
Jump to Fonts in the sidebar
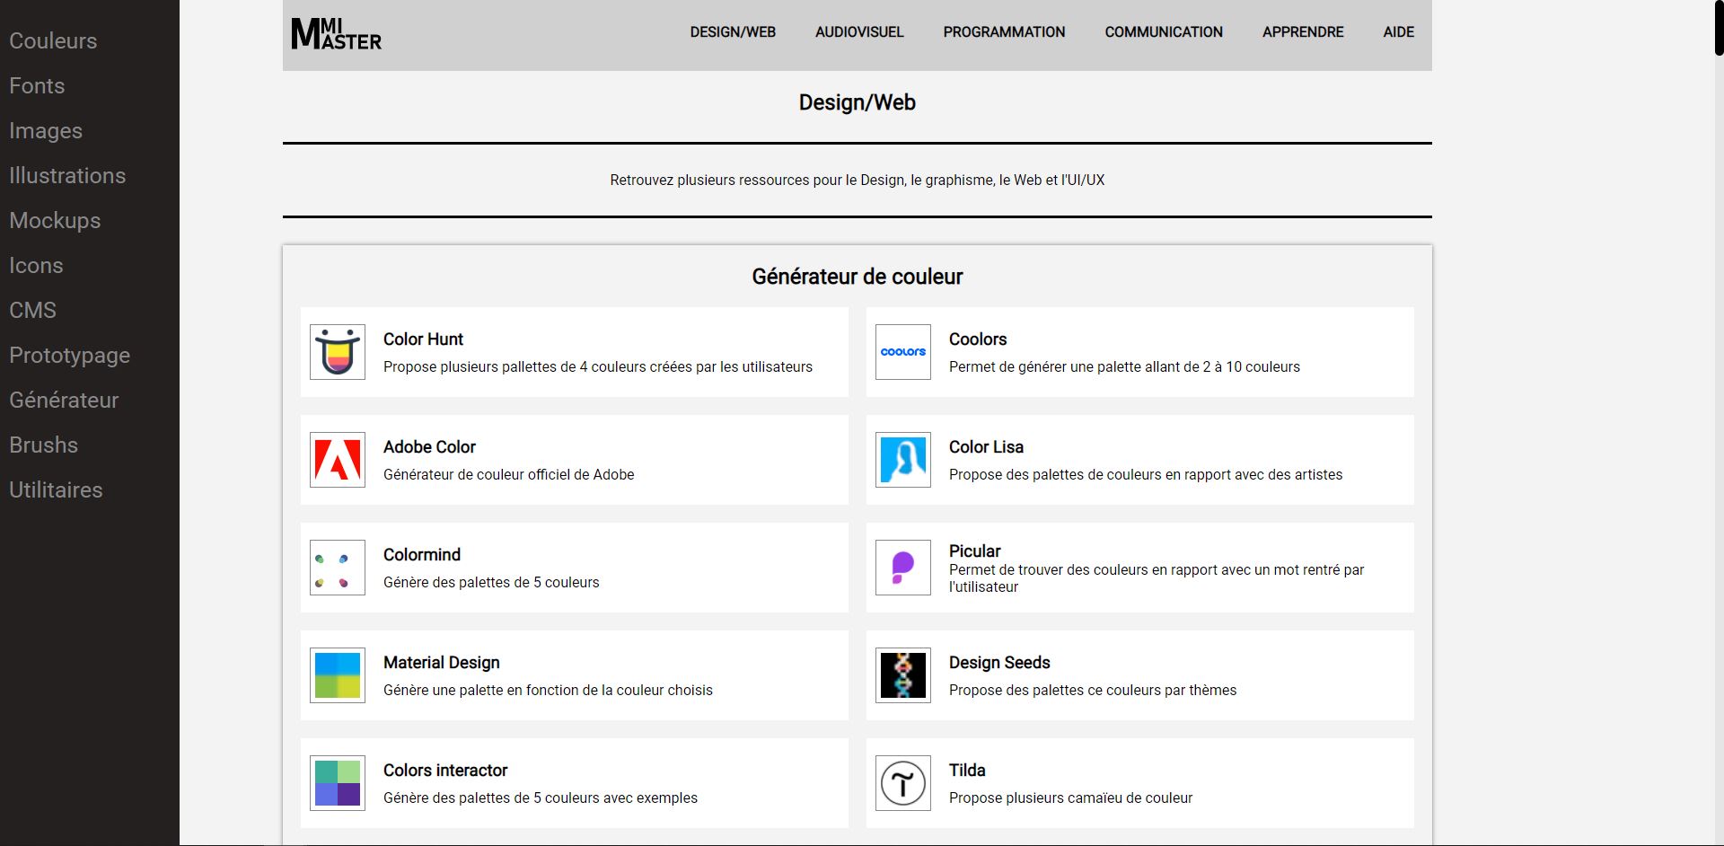click(x=37, y=85)
